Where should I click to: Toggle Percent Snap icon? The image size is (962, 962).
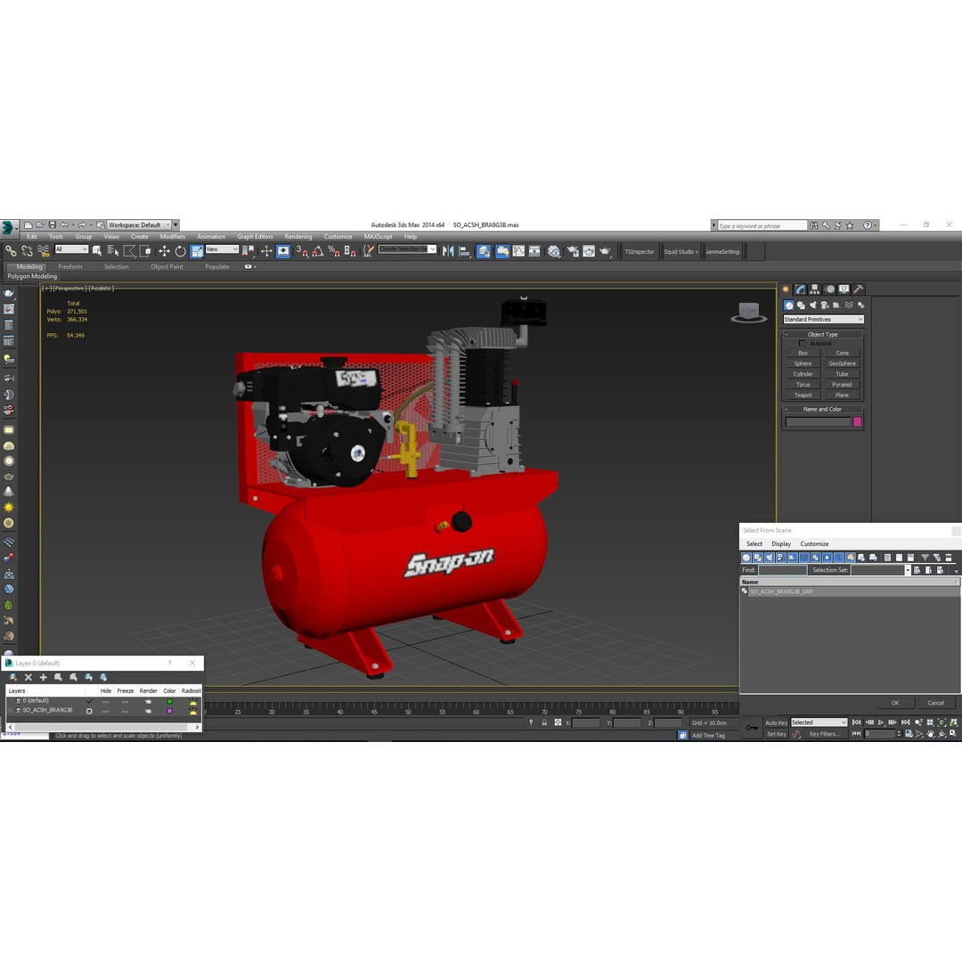(x=334, y=251)
